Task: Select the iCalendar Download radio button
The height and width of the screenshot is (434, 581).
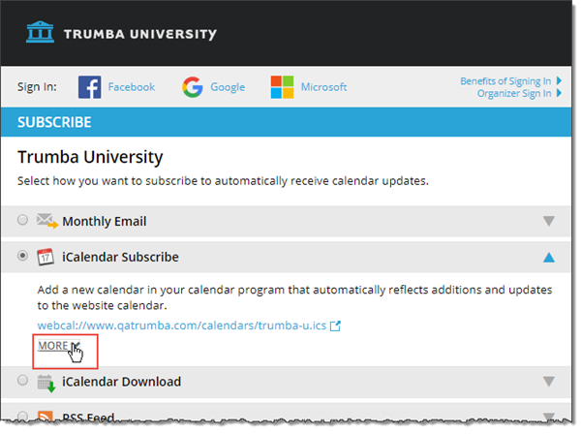Action: (x=22, y=381)
